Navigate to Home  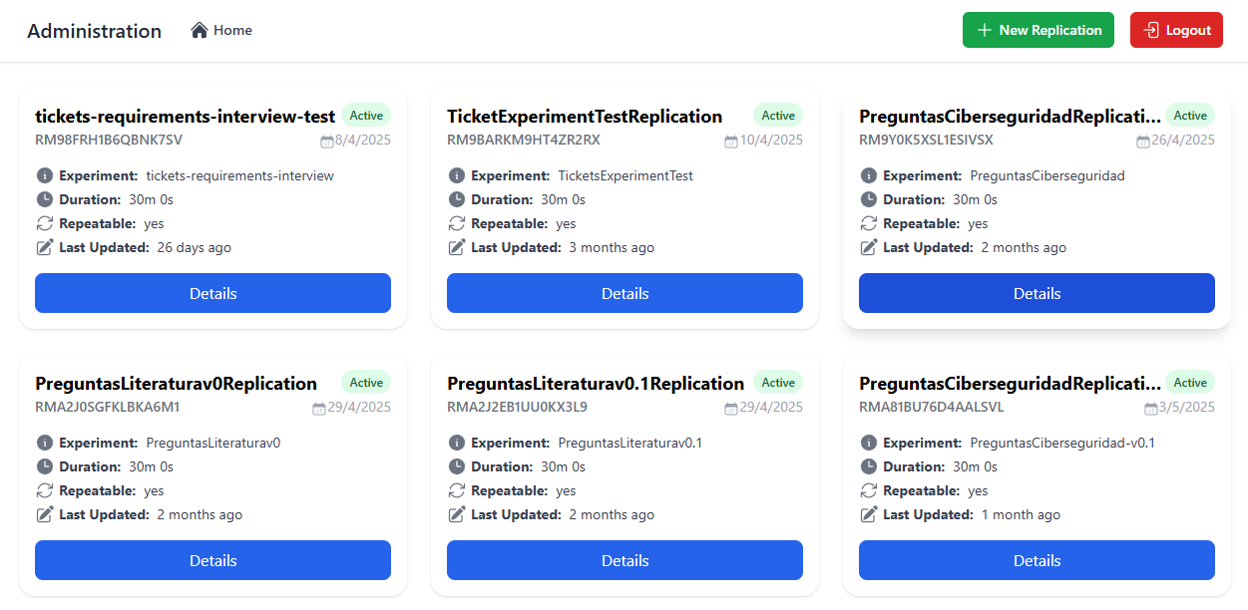(x=221, y=30)
